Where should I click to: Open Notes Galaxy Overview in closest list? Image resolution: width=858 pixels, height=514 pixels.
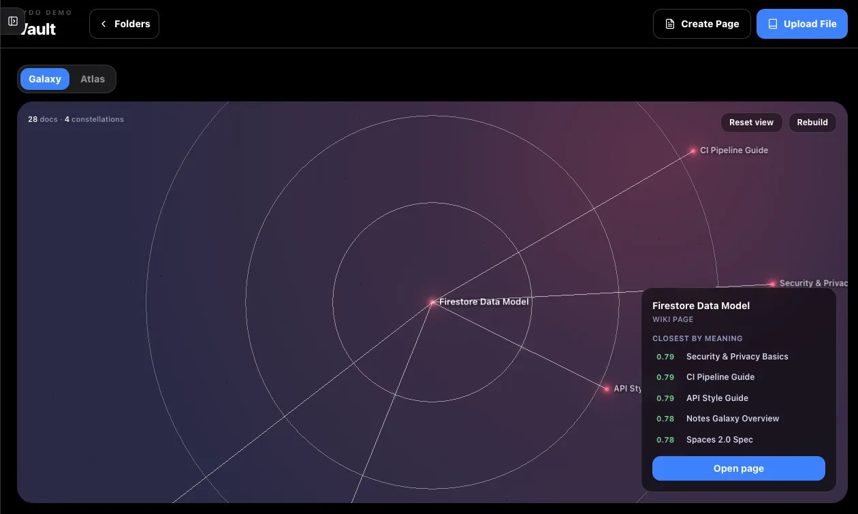point(738,419)
